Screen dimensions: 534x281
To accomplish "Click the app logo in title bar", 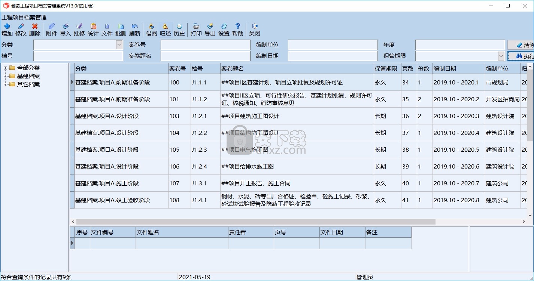I will click(6, 6).
